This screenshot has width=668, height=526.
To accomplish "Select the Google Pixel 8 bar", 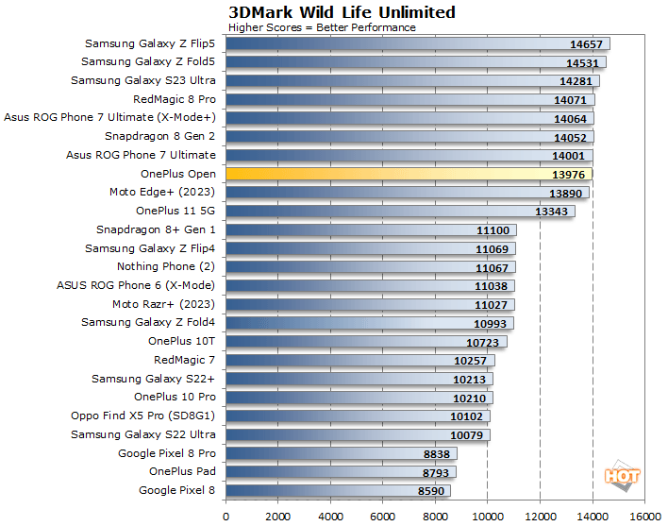I will (x=338, y=490).
